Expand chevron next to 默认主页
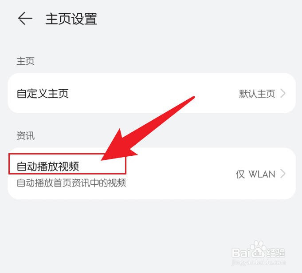The height and width of the screenshot is (273, 302). 283,94
